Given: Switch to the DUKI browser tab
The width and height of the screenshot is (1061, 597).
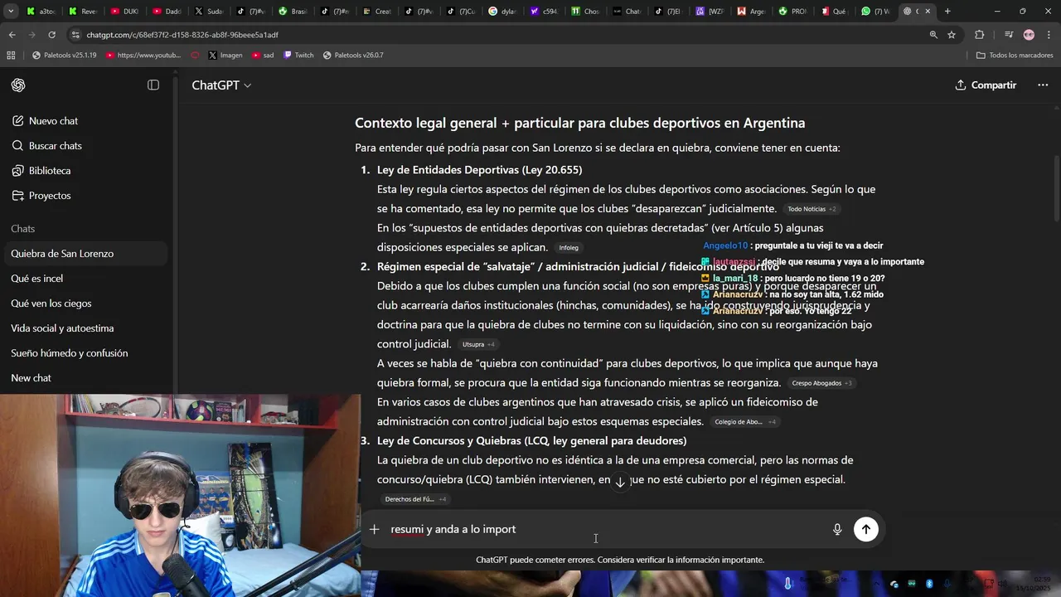Looking at the screenshot, I should click(x=124, y=12).
